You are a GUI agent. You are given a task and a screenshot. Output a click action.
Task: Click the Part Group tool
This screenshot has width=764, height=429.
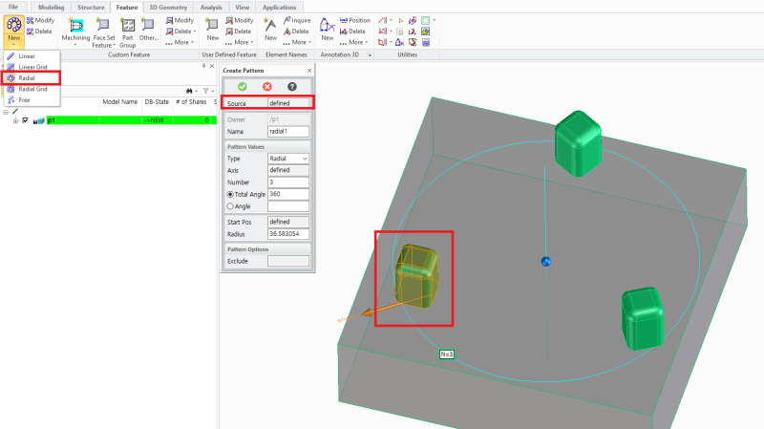click(128, 32)
